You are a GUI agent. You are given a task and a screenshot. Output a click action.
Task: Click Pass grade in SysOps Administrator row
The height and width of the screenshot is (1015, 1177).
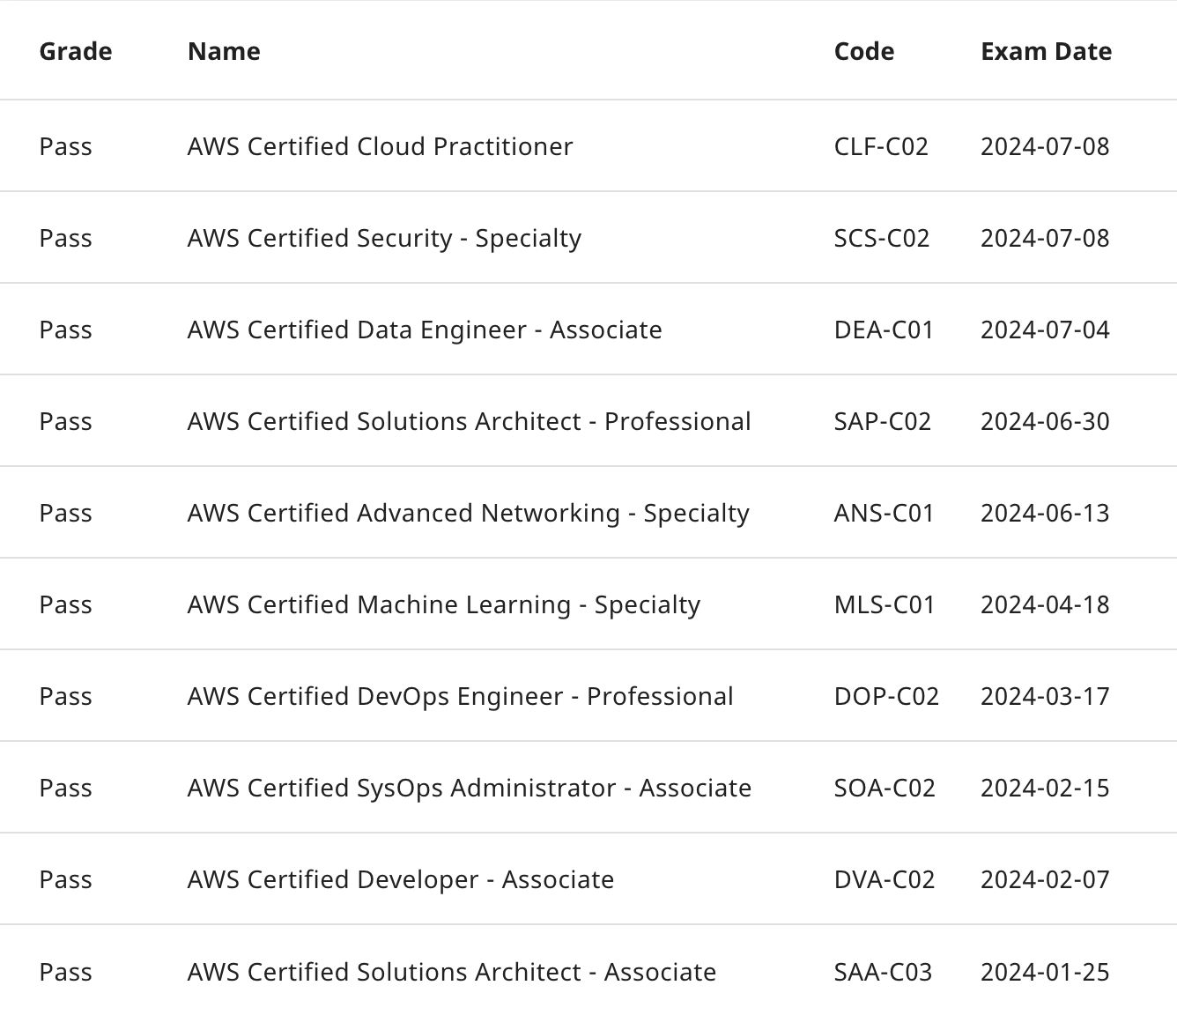[66, 788]
